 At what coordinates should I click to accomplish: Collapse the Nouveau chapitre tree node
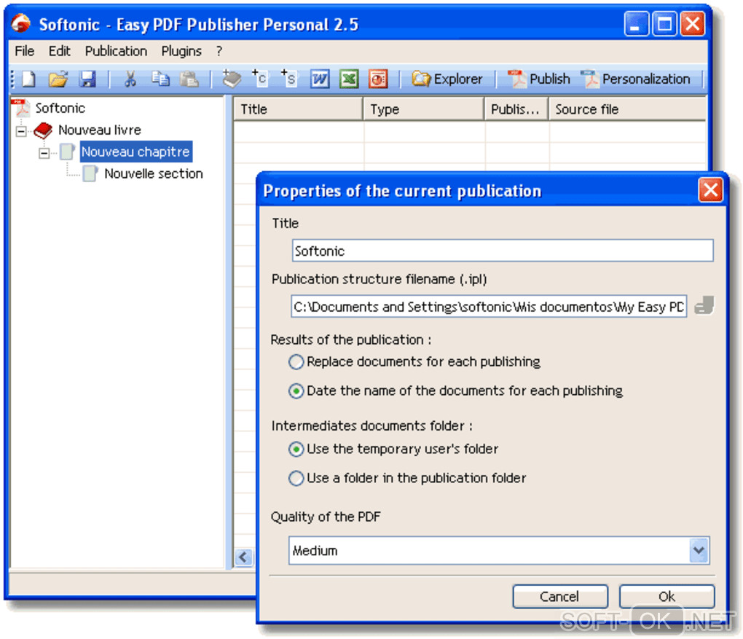point(44,153)
